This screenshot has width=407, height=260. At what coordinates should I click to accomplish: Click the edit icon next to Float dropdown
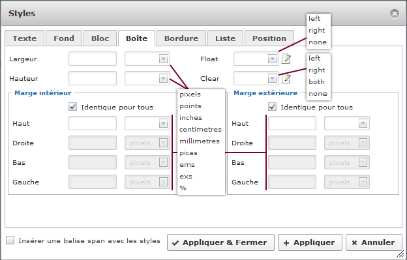pyautogui.click(x=286, y=59)
